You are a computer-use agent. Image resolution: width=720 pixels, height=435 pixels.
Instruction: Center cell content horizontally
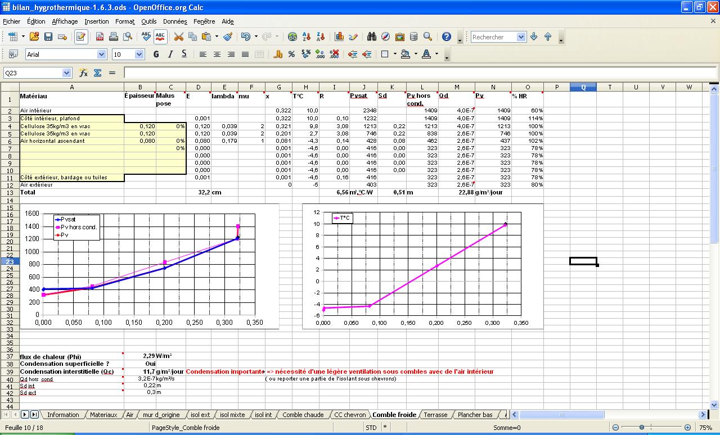(217, 54)
